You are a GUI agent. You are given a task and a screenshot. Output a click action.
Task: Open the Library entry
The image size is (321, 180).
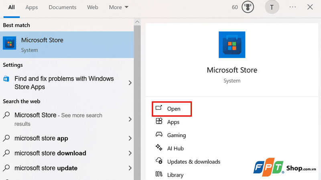[x=175, y=175]
